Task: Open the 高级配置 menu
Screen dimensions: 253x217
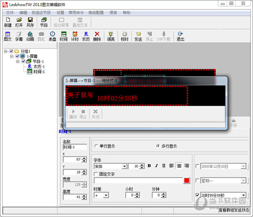Action: tap(96, 13)
